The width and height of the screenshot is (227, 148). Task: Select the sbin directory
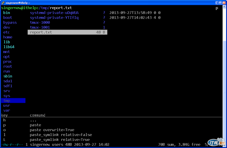point(8,76)
